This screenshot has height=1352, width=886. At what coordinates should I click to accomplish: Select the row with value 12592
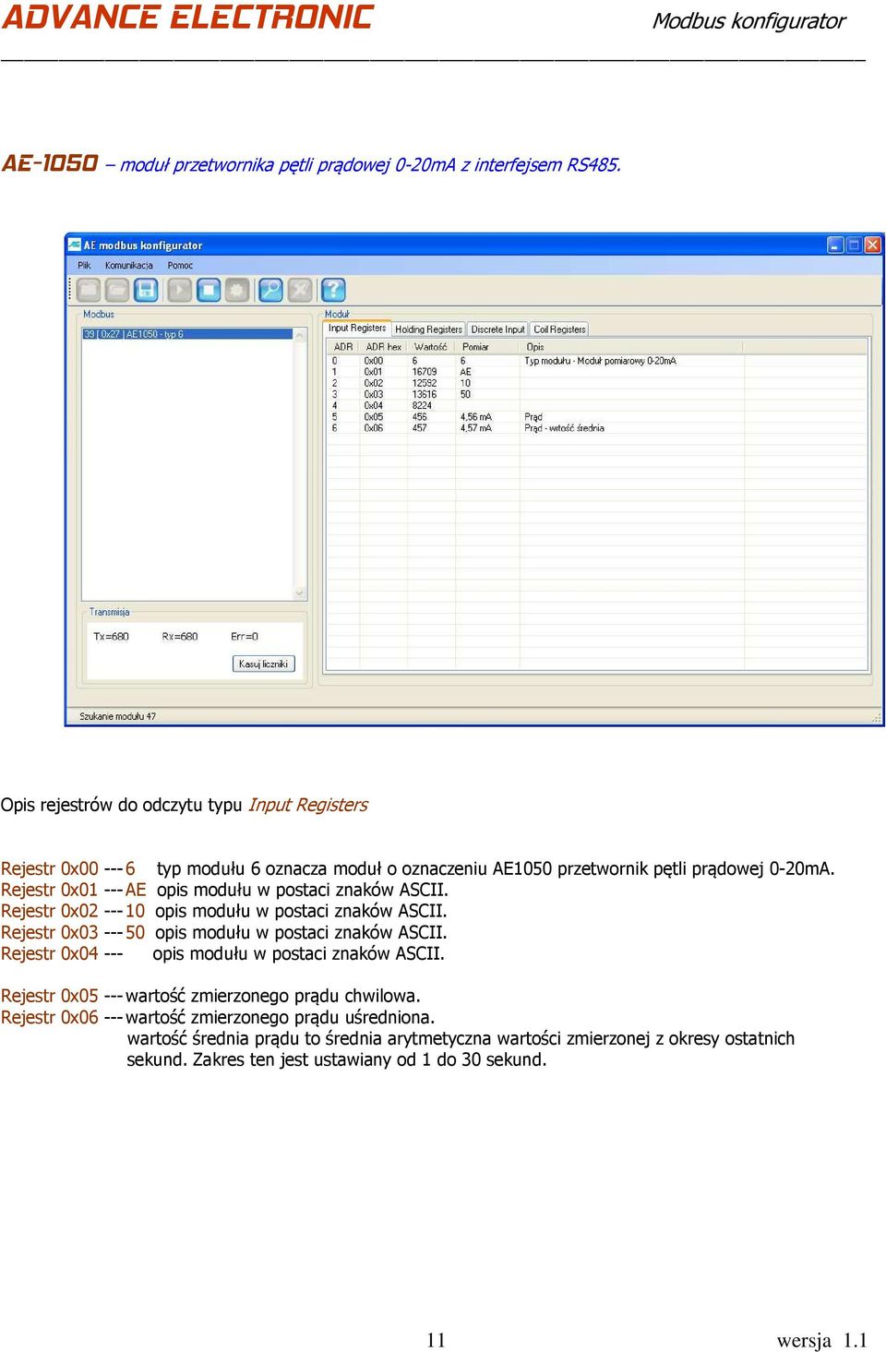[x=597, y=383]
